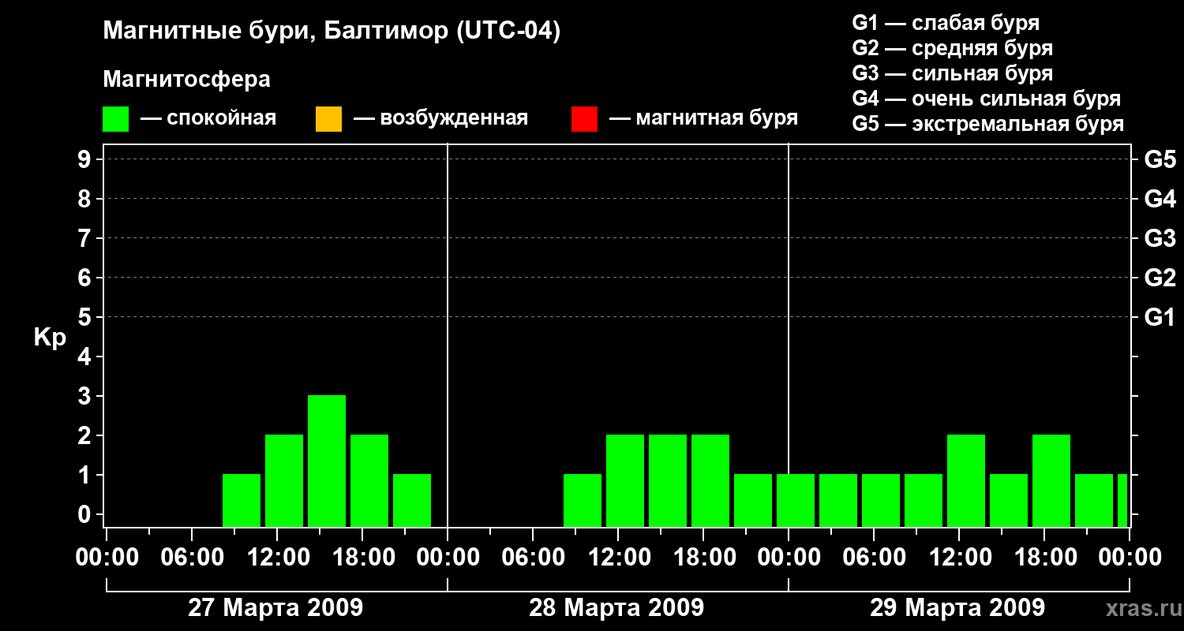
Task: Click the 18:00–21:00 bar on 27 March
Action: pyautogui.click(x=369, y=480)
